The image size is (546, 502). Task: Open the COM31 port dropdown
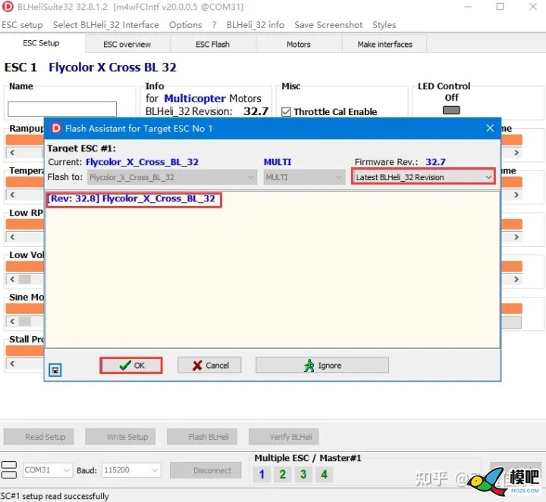pos(48,470)
